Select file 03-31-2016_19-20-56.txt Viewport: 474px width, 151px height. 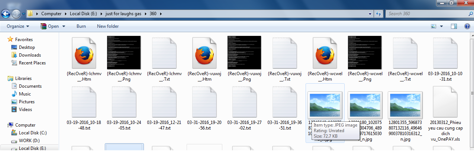(x=204, y=108)
